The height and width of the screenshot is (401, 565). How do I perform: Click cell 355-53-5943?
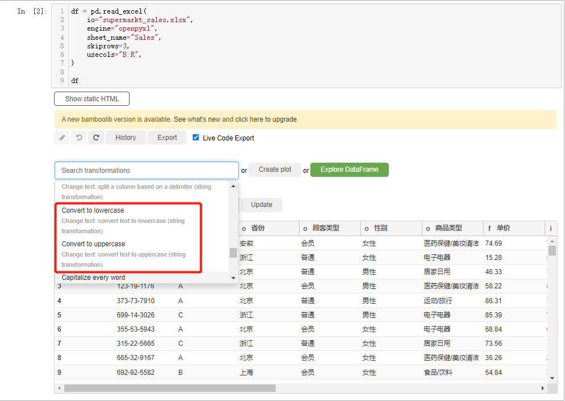click(135, 329)
